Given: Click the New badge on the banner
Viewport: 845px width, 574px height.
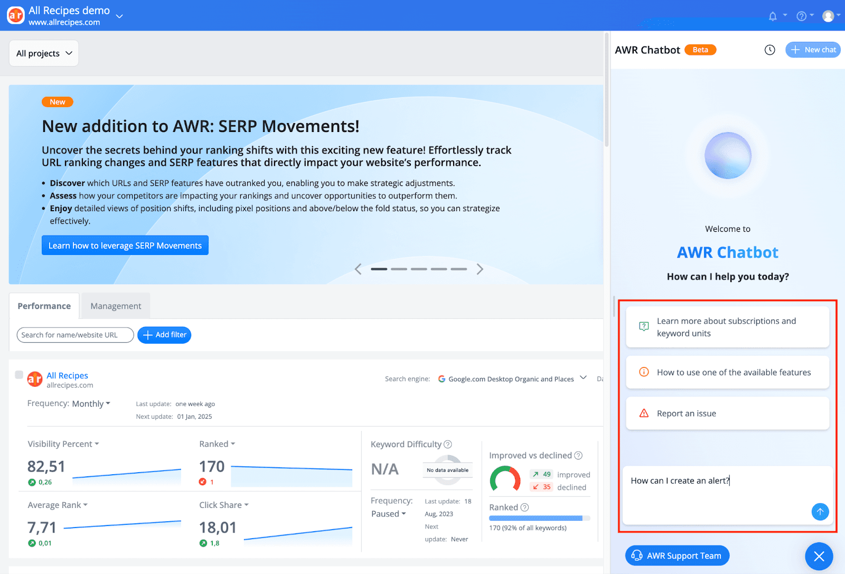Looking at the screenshot, I should pyautogui.click(x=58, y=102).
